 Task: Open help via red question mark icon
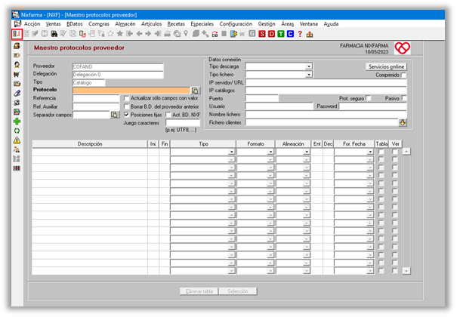tap(300, 34)
